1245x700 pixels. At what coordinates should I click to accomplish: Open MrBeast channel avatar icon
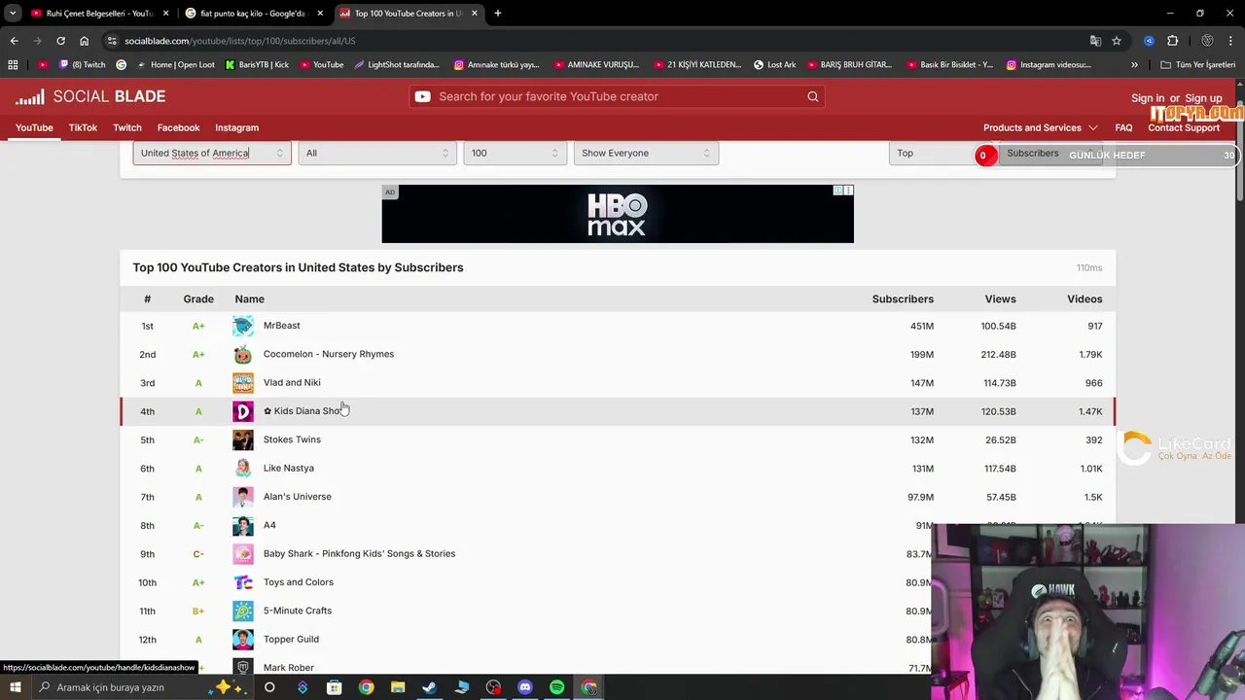[243, 326]
